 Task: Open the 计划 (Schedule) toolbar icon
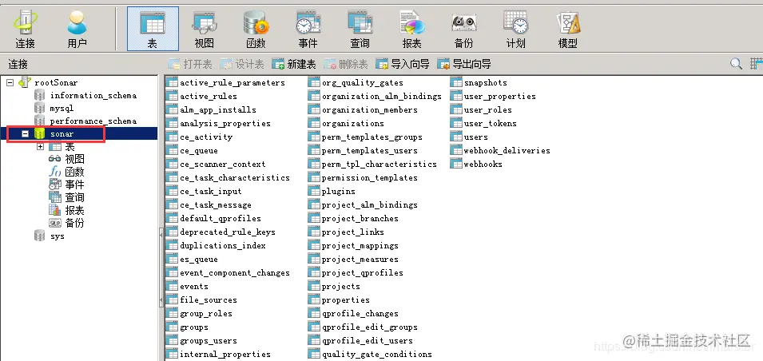[516, 30]
